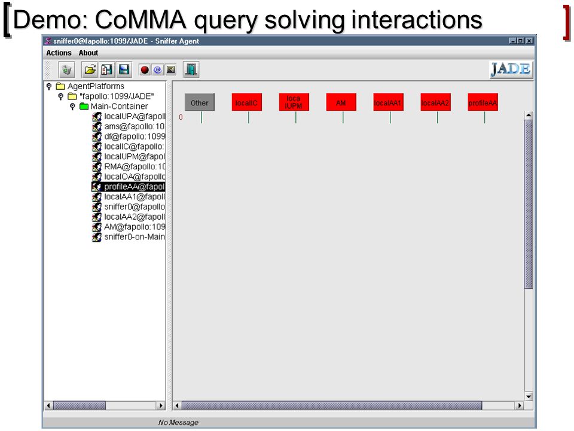The image size is (574, 431).
Task: Click the green Main-Container folder icon
Action: (84, 107)
